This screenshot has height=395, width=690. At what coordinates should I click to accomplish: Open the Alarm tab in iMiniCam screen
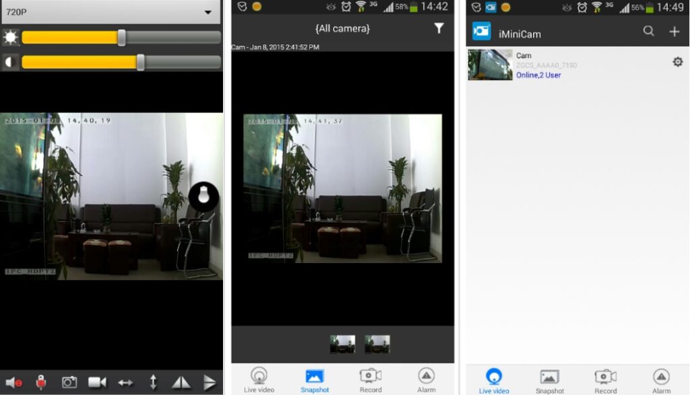click(x=661, y=380)
